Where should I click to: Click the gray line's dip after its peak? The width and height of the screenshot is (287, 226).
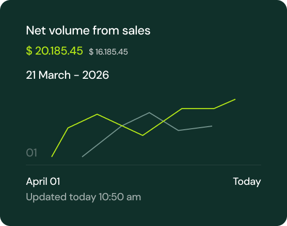179,130
